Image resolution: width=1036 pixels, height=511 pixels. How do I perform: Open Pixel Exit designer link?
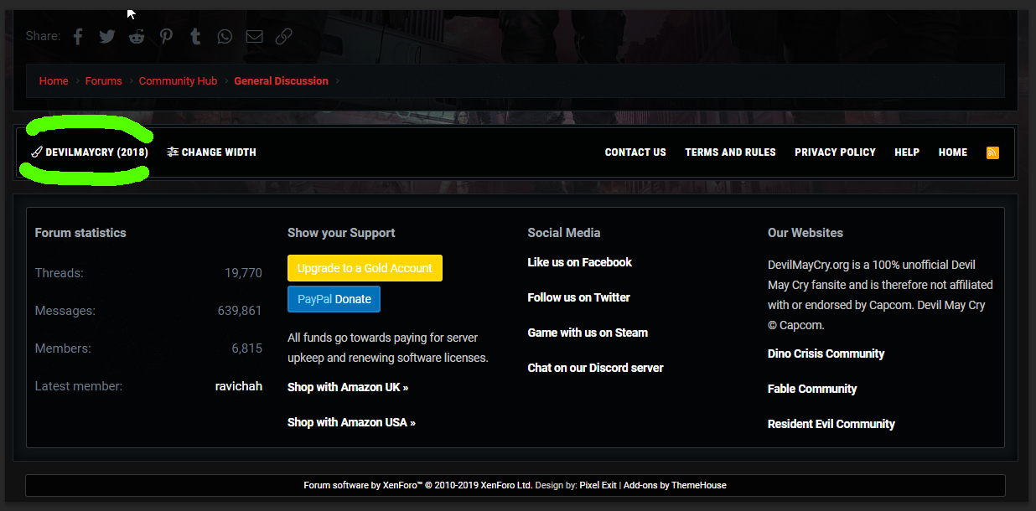598,485
